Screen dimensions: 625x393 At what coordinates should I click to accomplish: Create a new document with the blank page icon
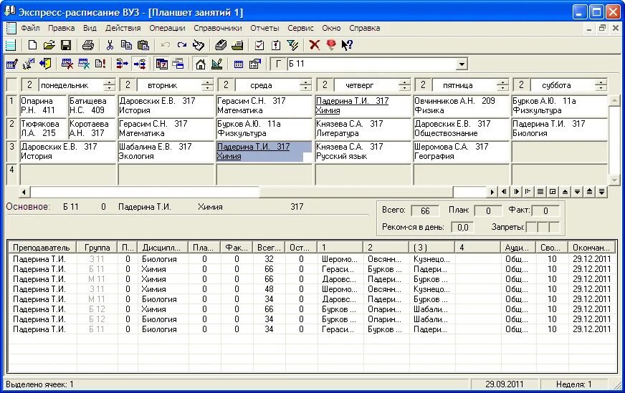tap(32, 45)
